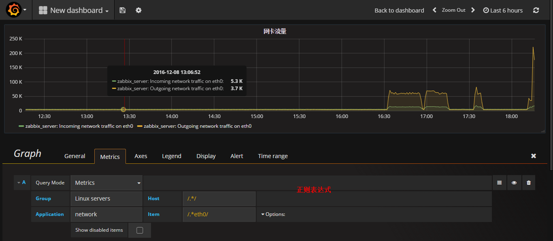Screen dimensions: 553x241
Task: Go to the Display tab
Action: [x=206, y=156]
